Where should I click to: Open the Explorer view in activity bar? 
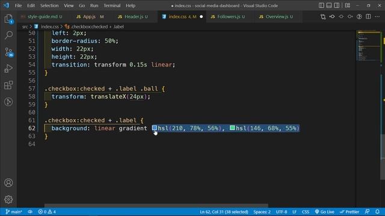click(x=8, y=19)
